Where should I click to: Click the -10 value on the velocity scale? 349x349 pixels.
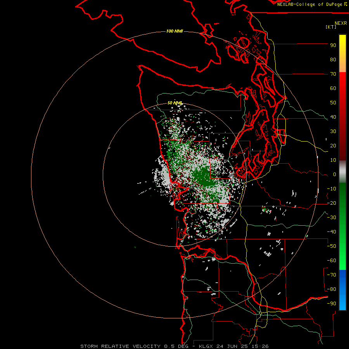[x=332, y=189]
